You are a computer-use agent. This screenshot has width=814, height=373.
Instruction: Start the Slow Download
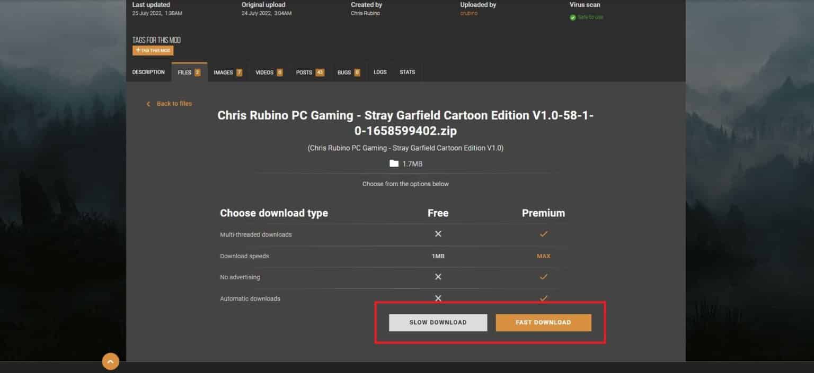coord(438,323)
